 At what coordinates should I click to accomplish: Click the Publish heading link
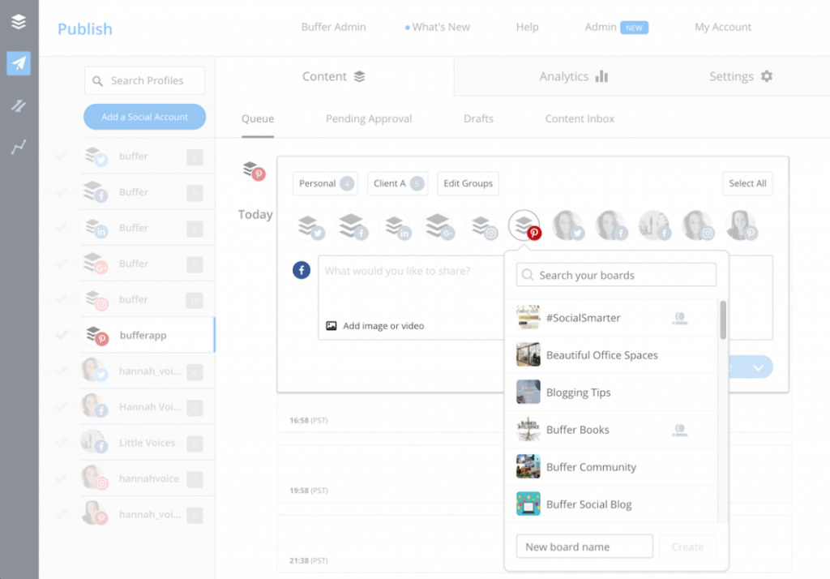click(84, 28)
